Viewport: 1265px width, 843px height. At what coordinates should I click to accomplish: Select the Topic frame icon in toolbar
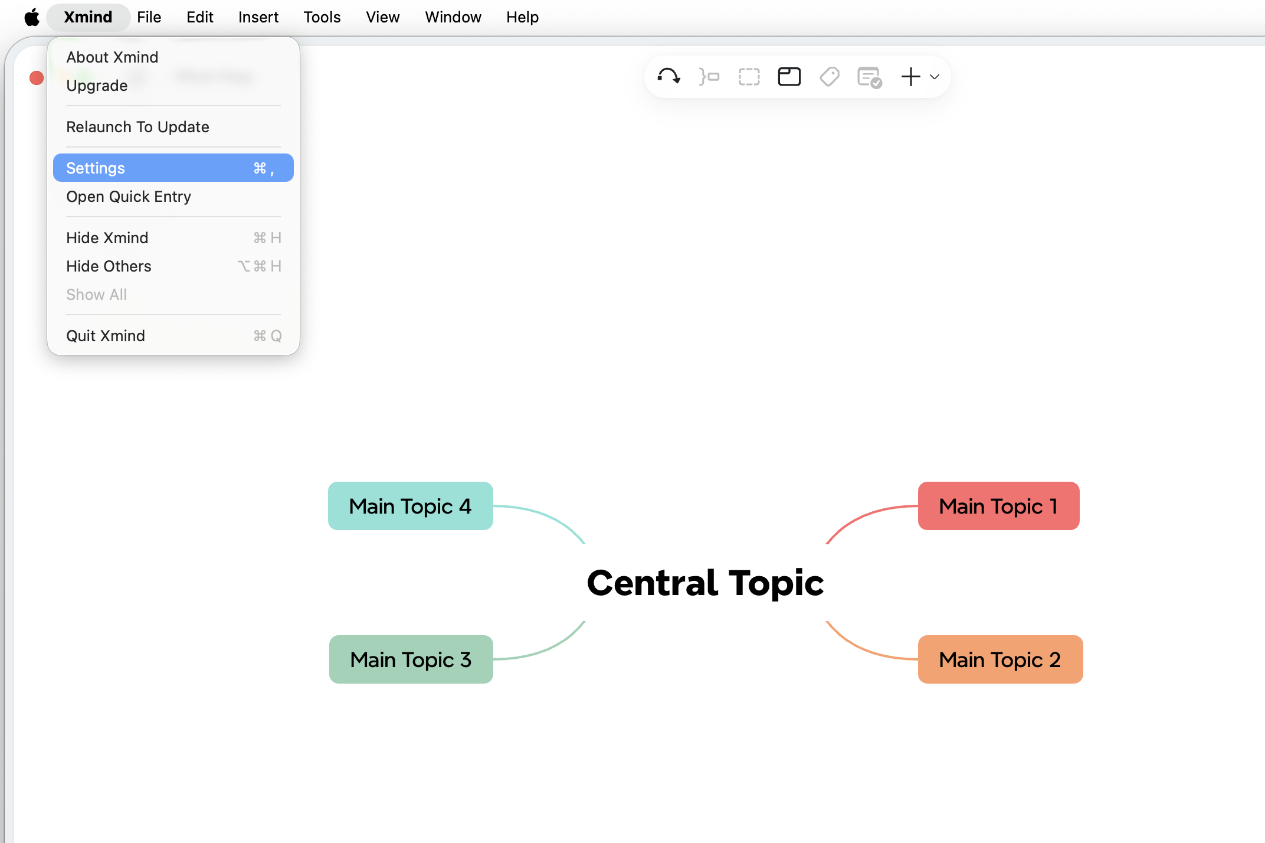pos(789,77)
